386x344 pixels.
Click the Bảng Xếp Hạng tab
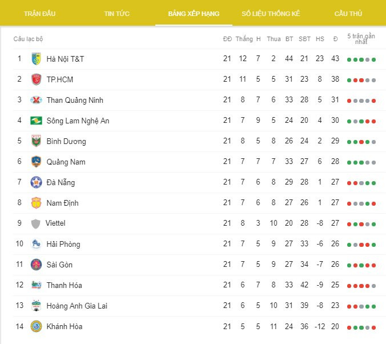click(194, 13)
